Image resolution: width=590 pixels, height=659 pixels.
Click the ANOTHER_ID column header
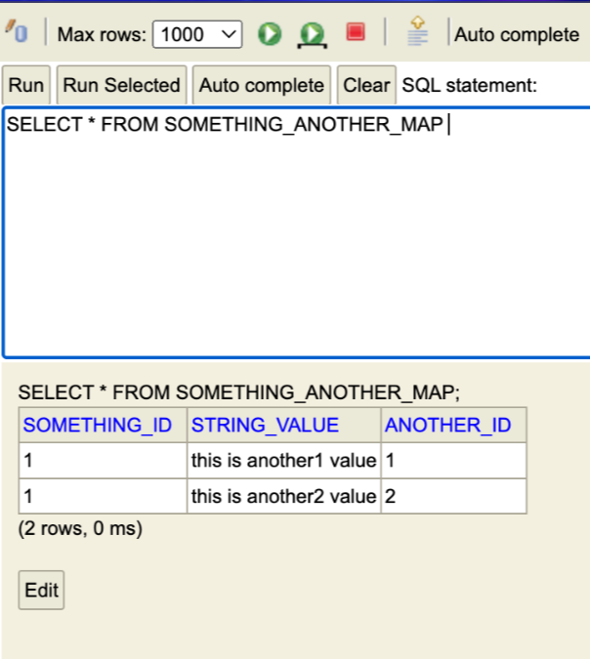454,425
